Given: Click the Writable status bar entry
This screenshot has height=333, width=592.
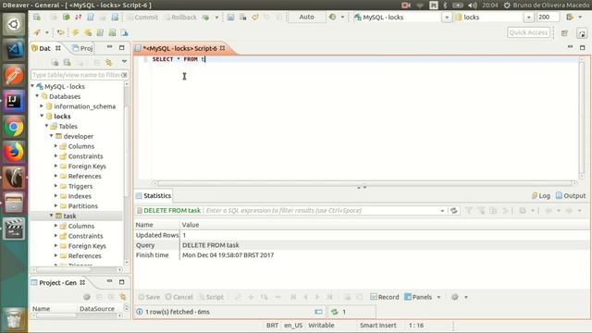Looking at the screenshot, I should [321, 325].
